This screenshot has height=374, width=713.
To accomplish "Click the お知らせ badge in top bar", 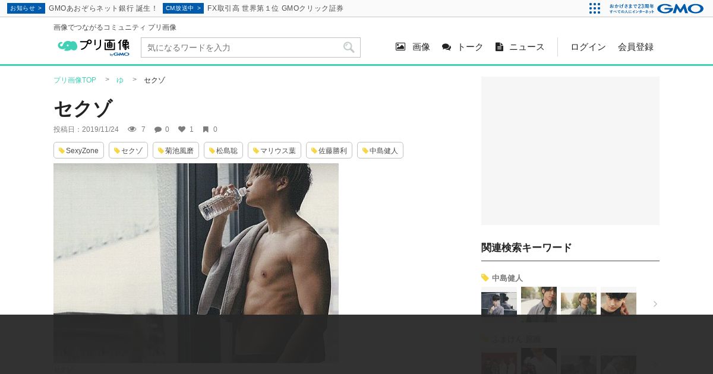I will point(26,8).
